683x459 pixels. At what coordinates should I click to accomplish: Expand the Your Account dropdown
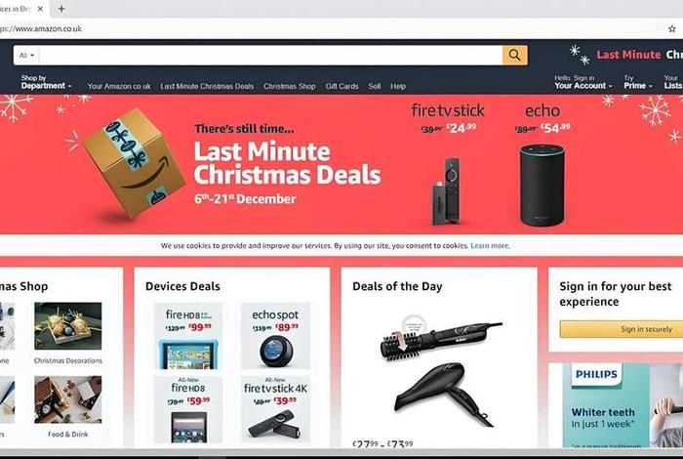pyautogui.click(x=583, y=82)
